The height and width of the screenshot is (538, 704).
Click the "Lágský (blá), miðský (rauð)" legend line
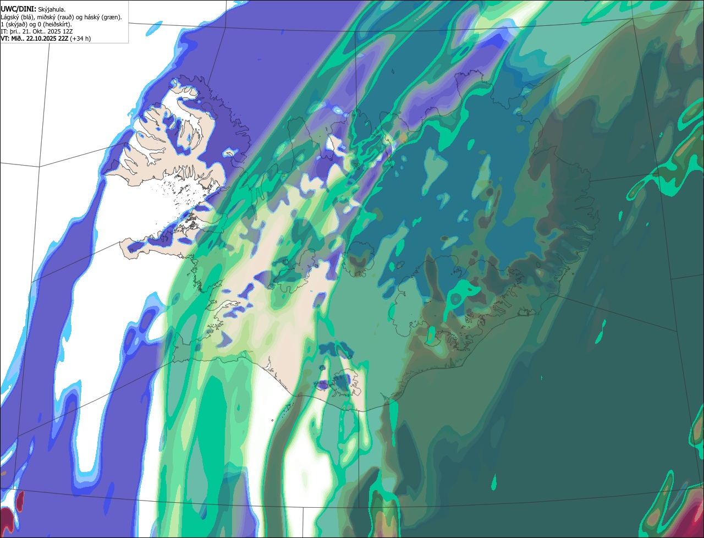coord(62,17)
